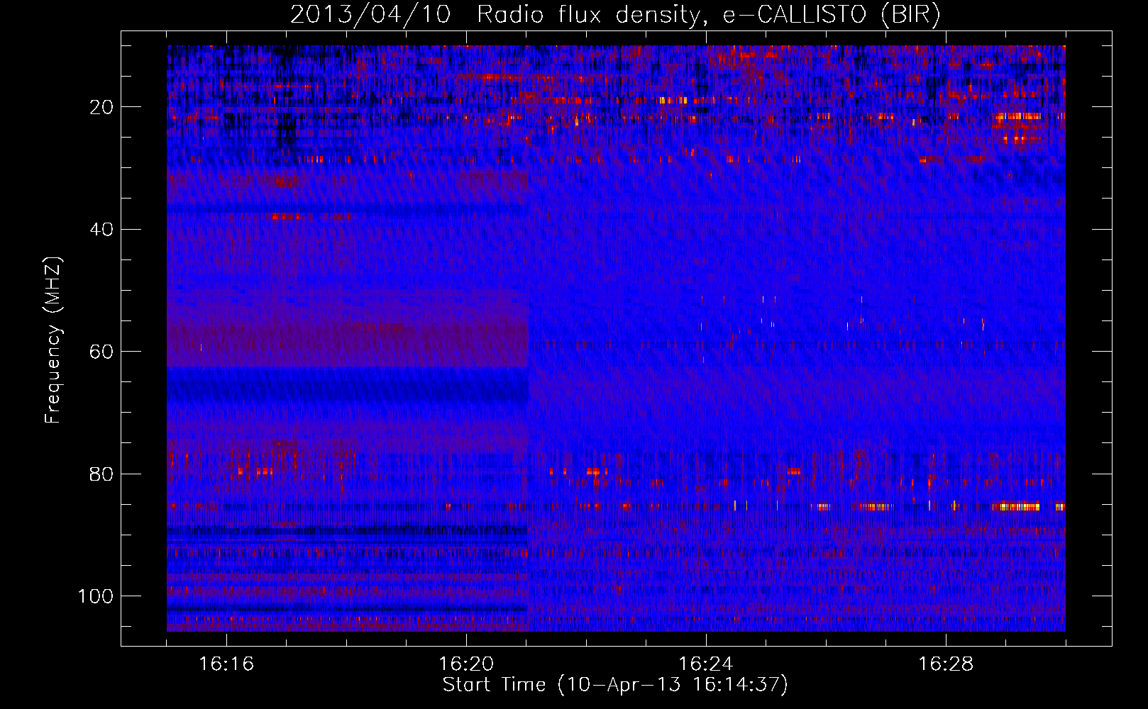Click the 16:16 time axis label

click(226, 664)
